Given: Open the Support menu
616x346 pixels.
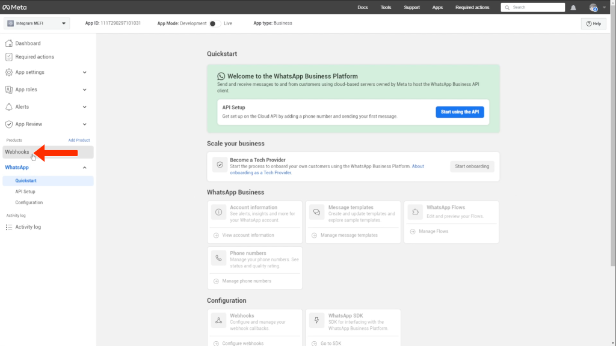Looking at the screenshot, I should click(411, 7).
